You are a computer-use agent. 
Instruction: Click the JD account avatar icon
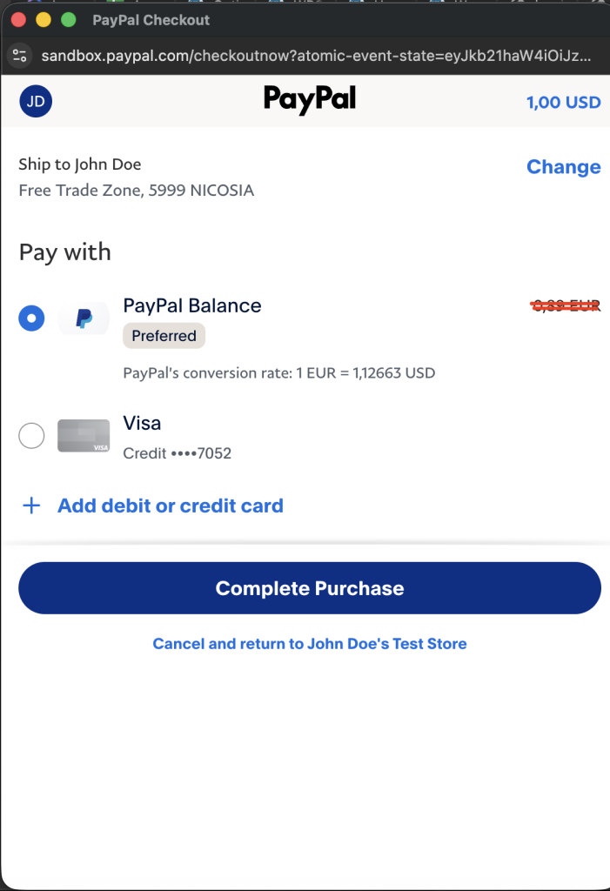pos(36,101)
